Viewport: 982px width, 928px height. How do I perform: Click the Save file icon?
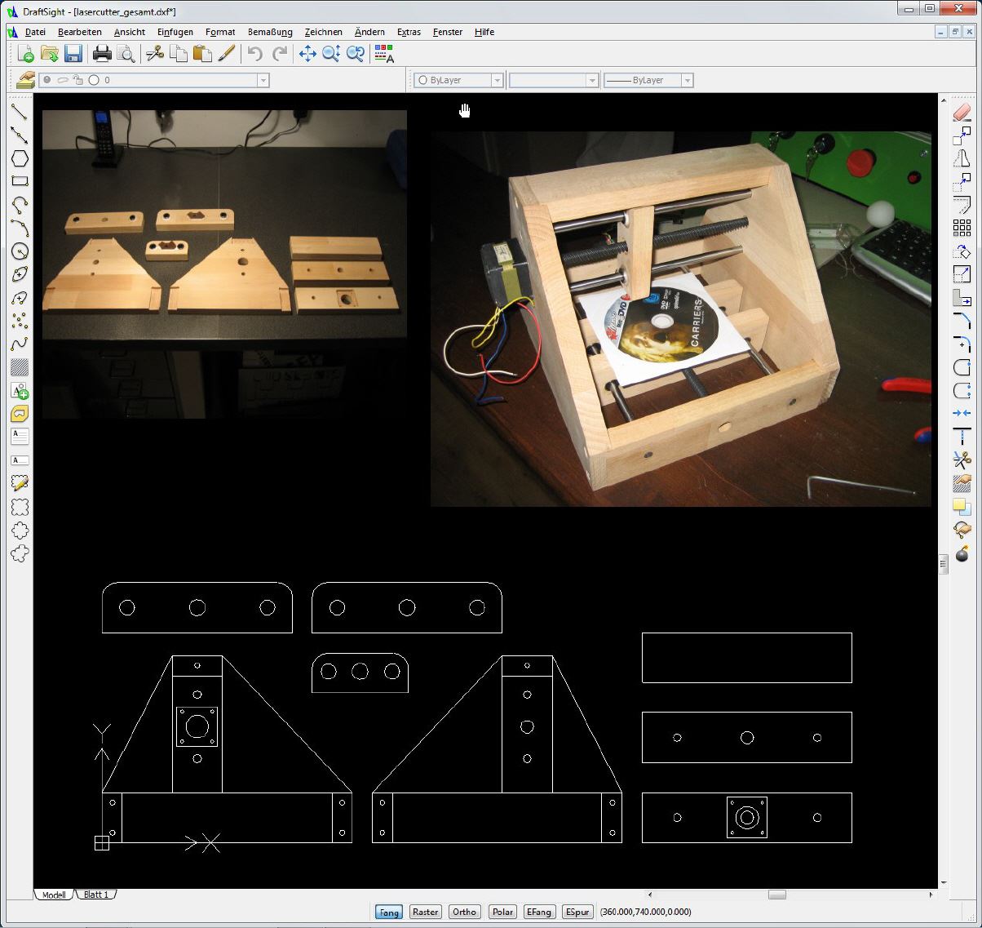point(73,54)
